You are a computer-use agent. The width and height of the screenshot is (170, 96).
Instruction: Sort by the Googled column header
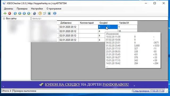point(108,23)
